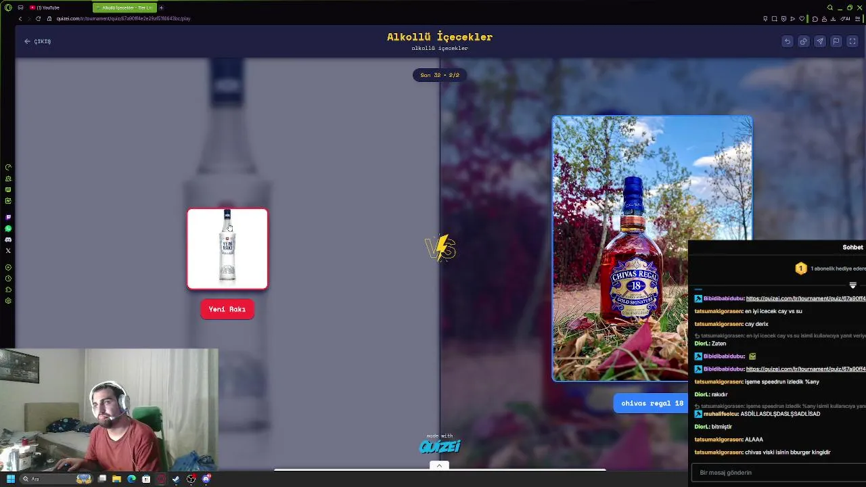Click the heart icon in browser toolbar
Screen dimensions: 866x487
[802, 19]
